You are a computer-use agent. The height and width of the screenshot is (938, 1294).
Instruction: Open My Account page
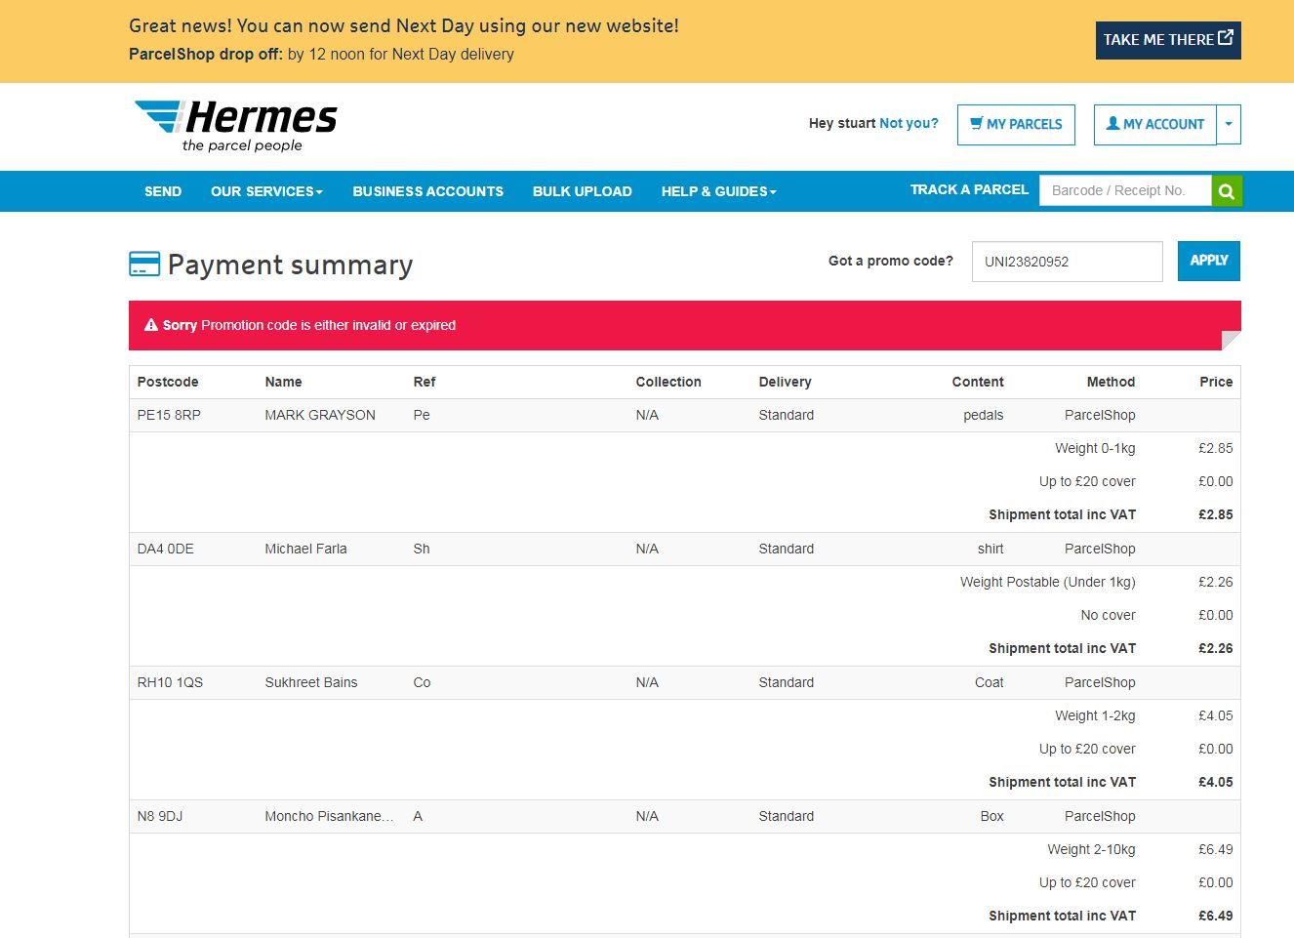point(1155,125)
